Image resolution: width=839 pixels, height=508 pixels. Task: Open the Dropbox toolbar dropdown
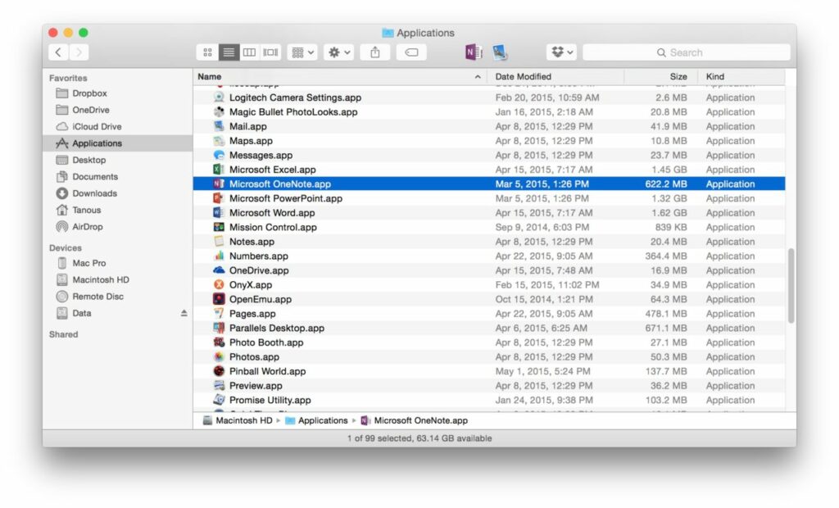[x=561, y=52]
